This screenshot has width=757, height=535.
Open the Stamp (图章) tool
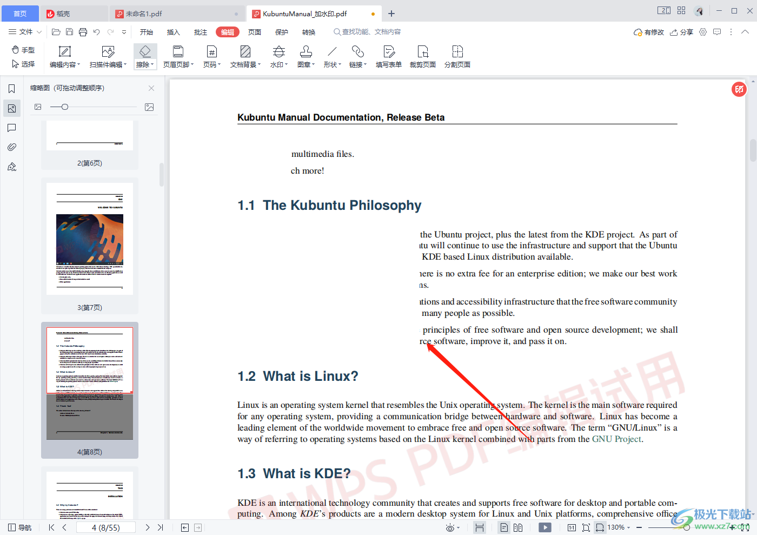[306, 57]
